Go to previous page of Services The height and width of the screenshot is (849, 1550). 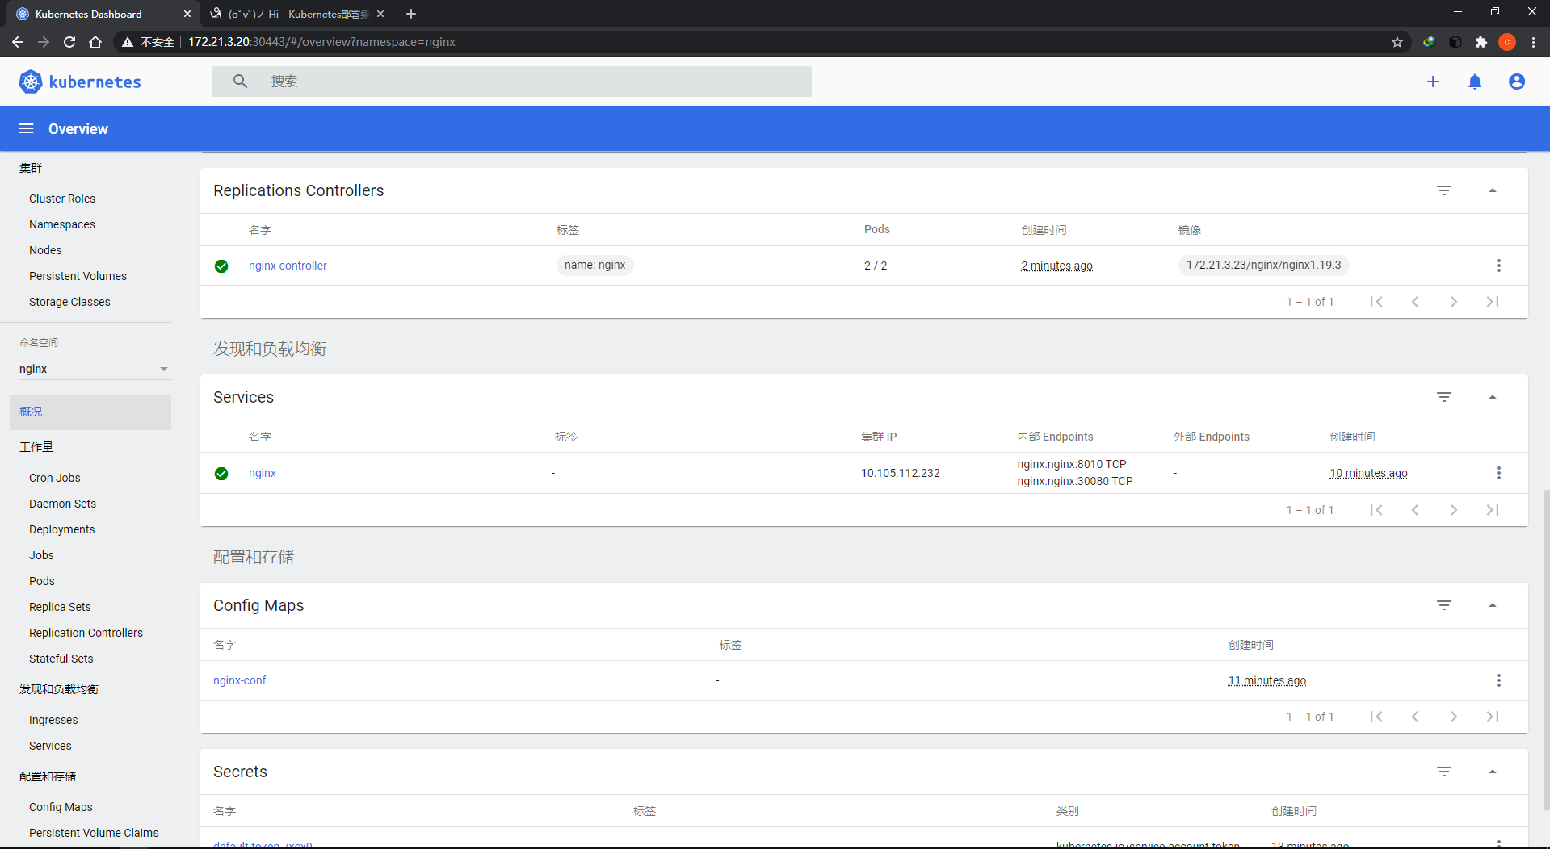click(1415, 510)
